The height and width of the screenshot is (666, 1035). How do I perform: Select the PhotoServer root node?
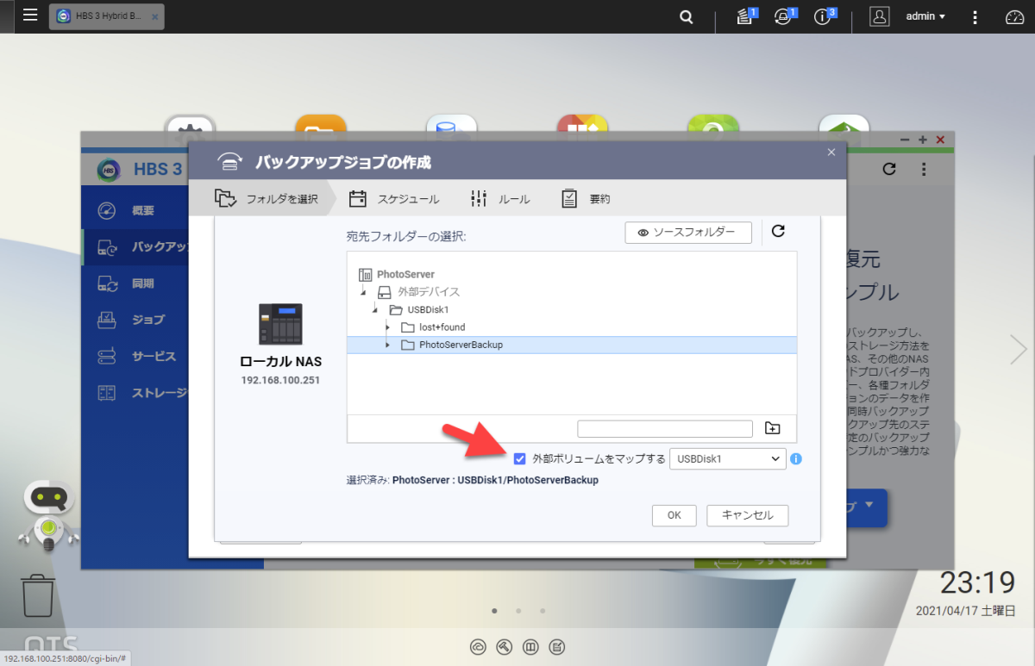[x=397, y=274]
